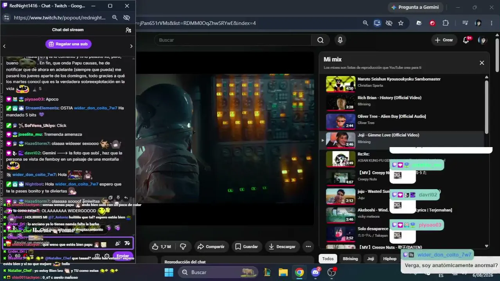This screenshot has width=500, height=281.
Task: Select the Hiphop filter chip
Action: (x=390, y=259)
